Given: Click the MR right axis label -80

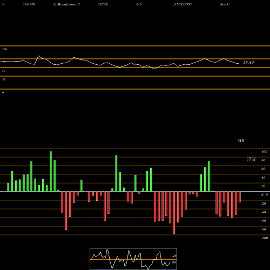Looking at the screenshot, I should coord(264,230).
